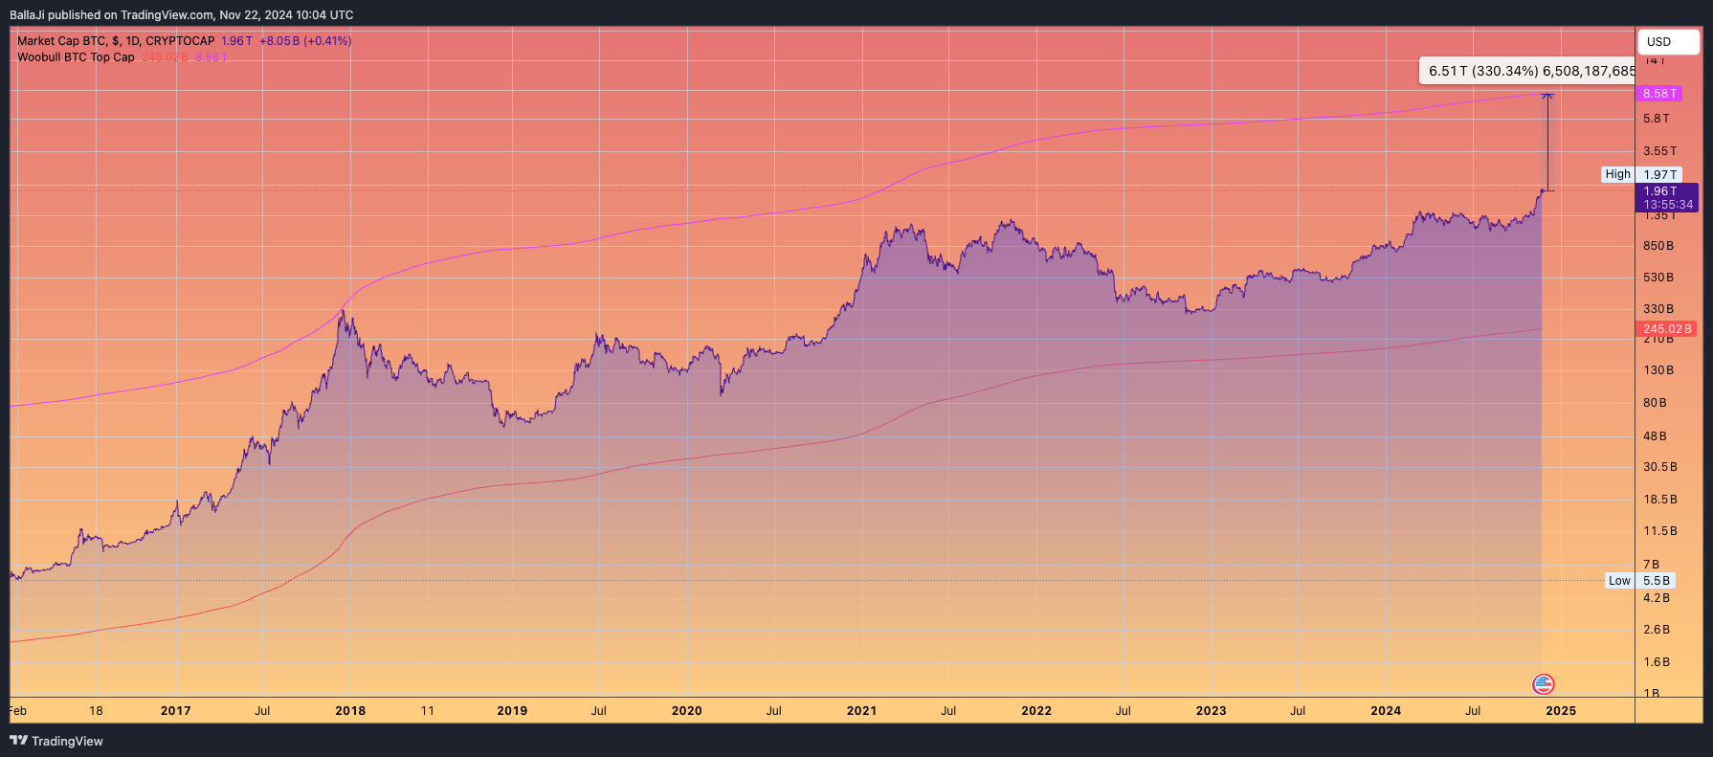Click the 2024 label on the time axis
This screenshot has height=757, width=1713.
1386,711
